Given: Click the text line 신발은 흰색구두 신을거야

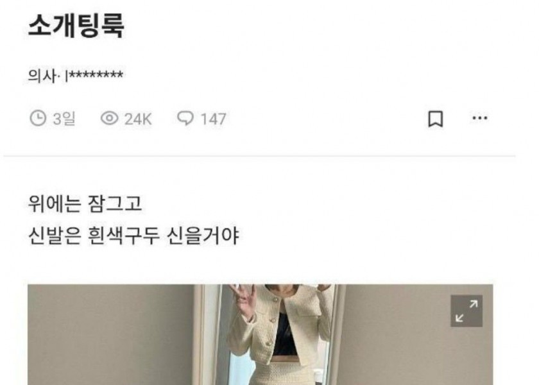Looking at the screenshot, I should coord(133,236).
